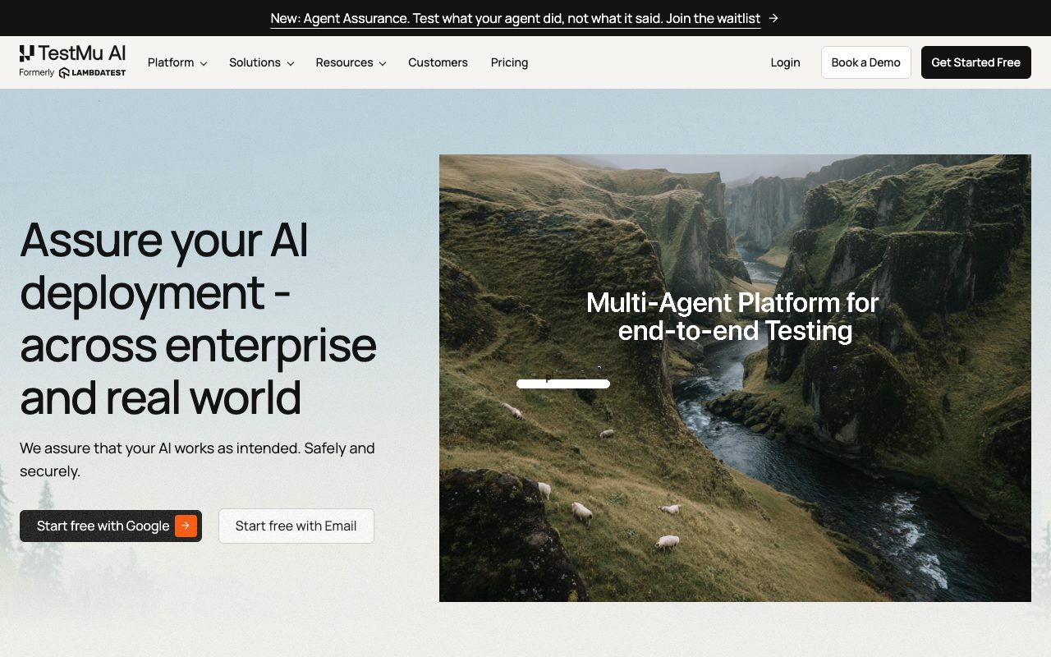This screenshot has height=657, width=1051.
Task: Expand the Platform menu chevron
Action: [x=203, y=63]
